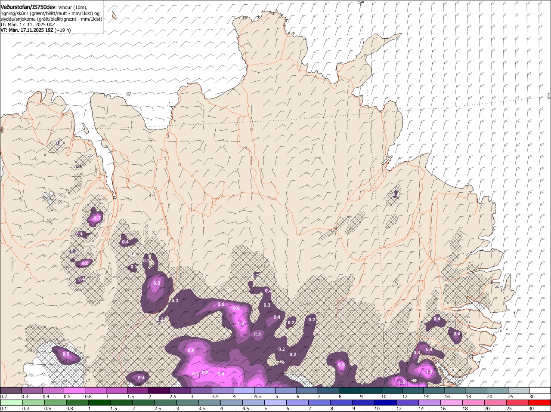The width and height of the screenshot is (551, 412).
Task: Click the '0.1' label on the lower green scale
Action: point(3,409)
